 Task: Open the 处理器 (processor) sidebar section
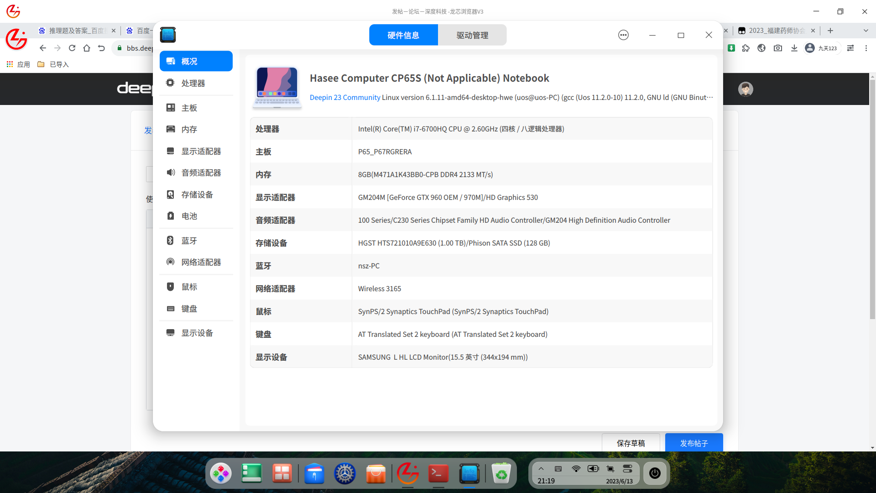click(x=193, y=83)
